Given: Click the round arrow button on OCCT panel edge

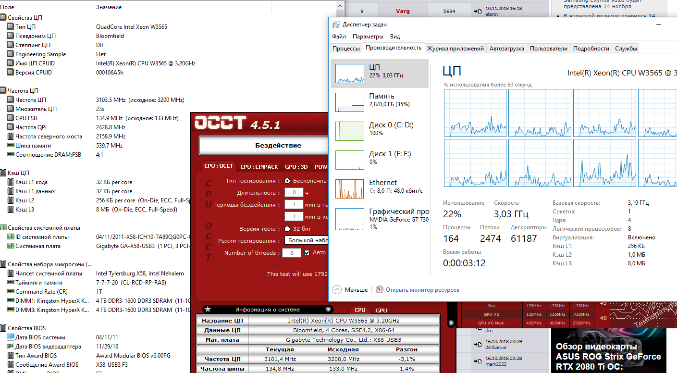Looking at the screenshot, I should [x=451, y=323].
